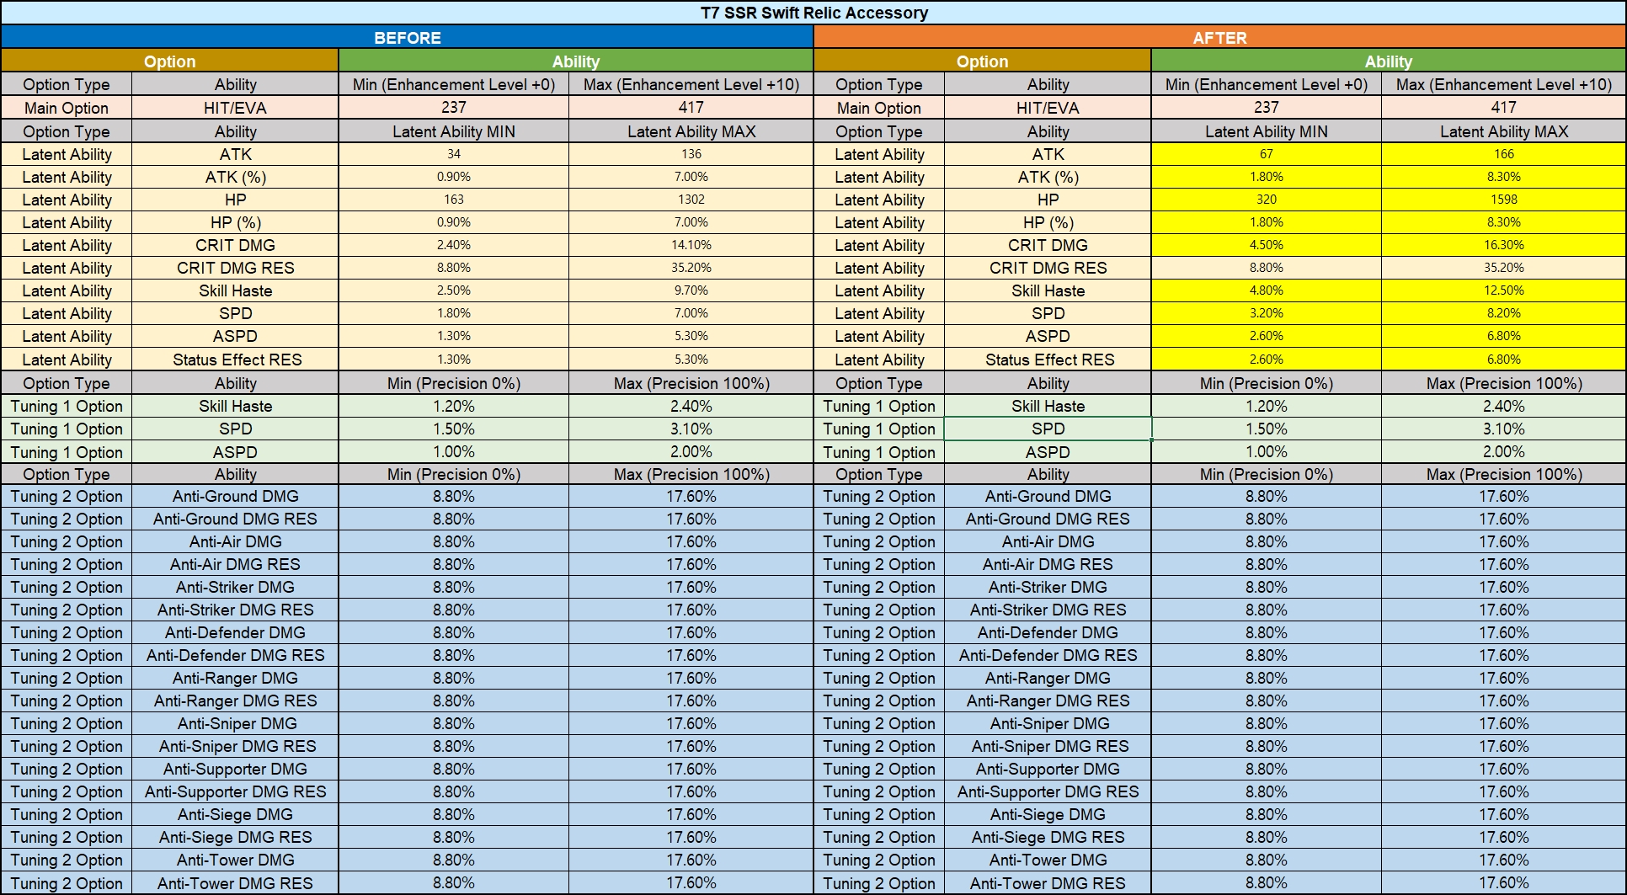
Task: Select AFTER Anti-Air DMG RES 8.80% cell
Action: tap(1266, 564)
